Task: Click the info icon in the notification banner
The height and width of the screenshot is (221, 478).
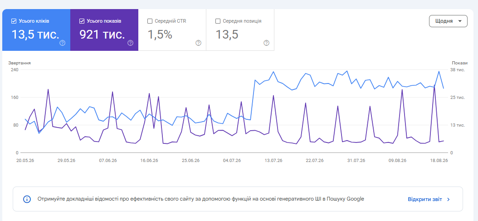Action: click(27, 199)
